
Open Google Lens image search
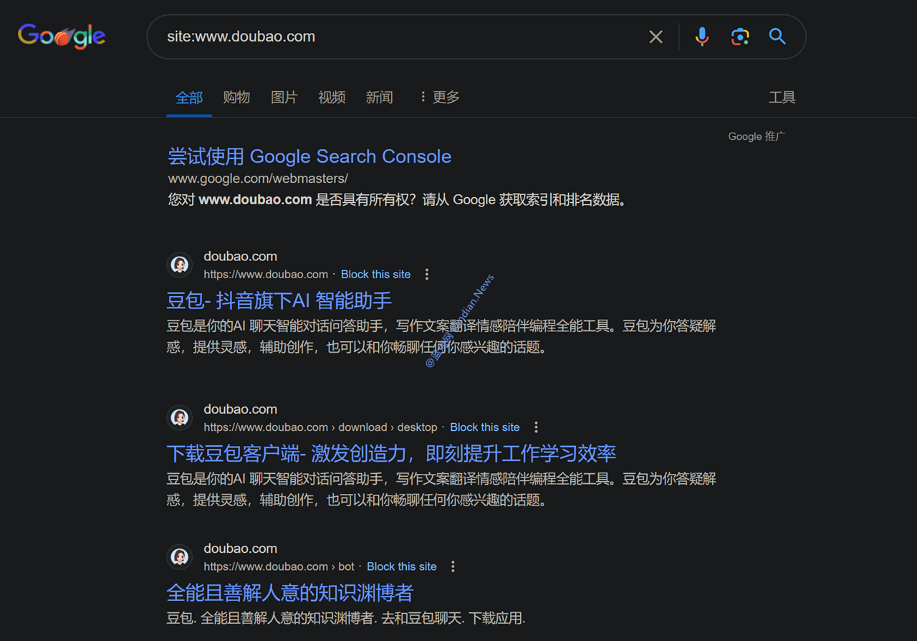(x=740, y=37)
